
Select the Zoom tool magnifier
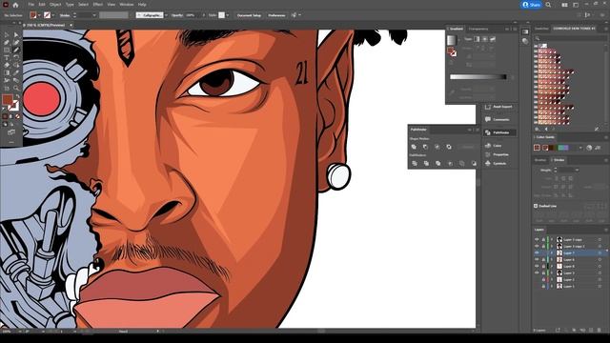coord(16,89)
